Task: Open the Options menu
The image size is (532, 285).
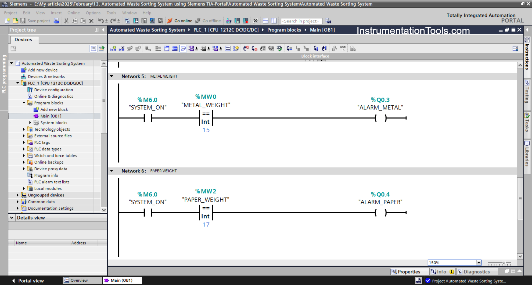Action: [93, 13]
